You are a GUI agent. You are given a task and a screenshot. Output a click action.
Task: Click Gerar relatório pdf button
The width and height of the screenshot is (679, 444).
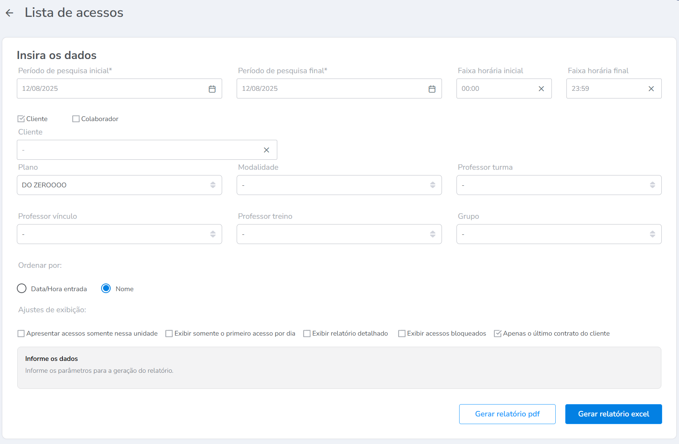tap(507, 414)
